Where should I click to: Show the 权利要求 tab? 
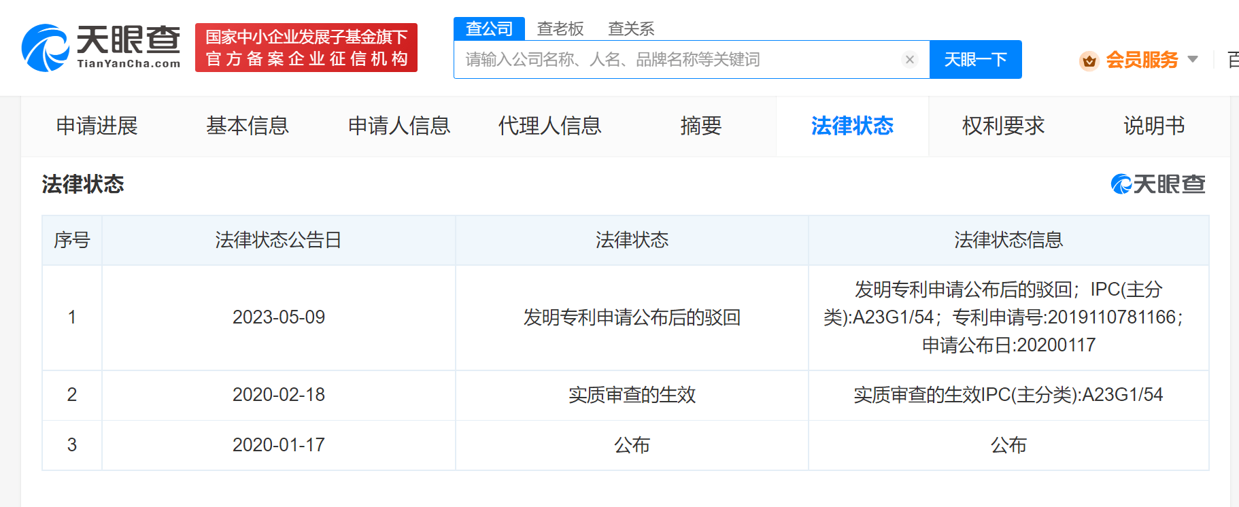[x=1003, y=126]
